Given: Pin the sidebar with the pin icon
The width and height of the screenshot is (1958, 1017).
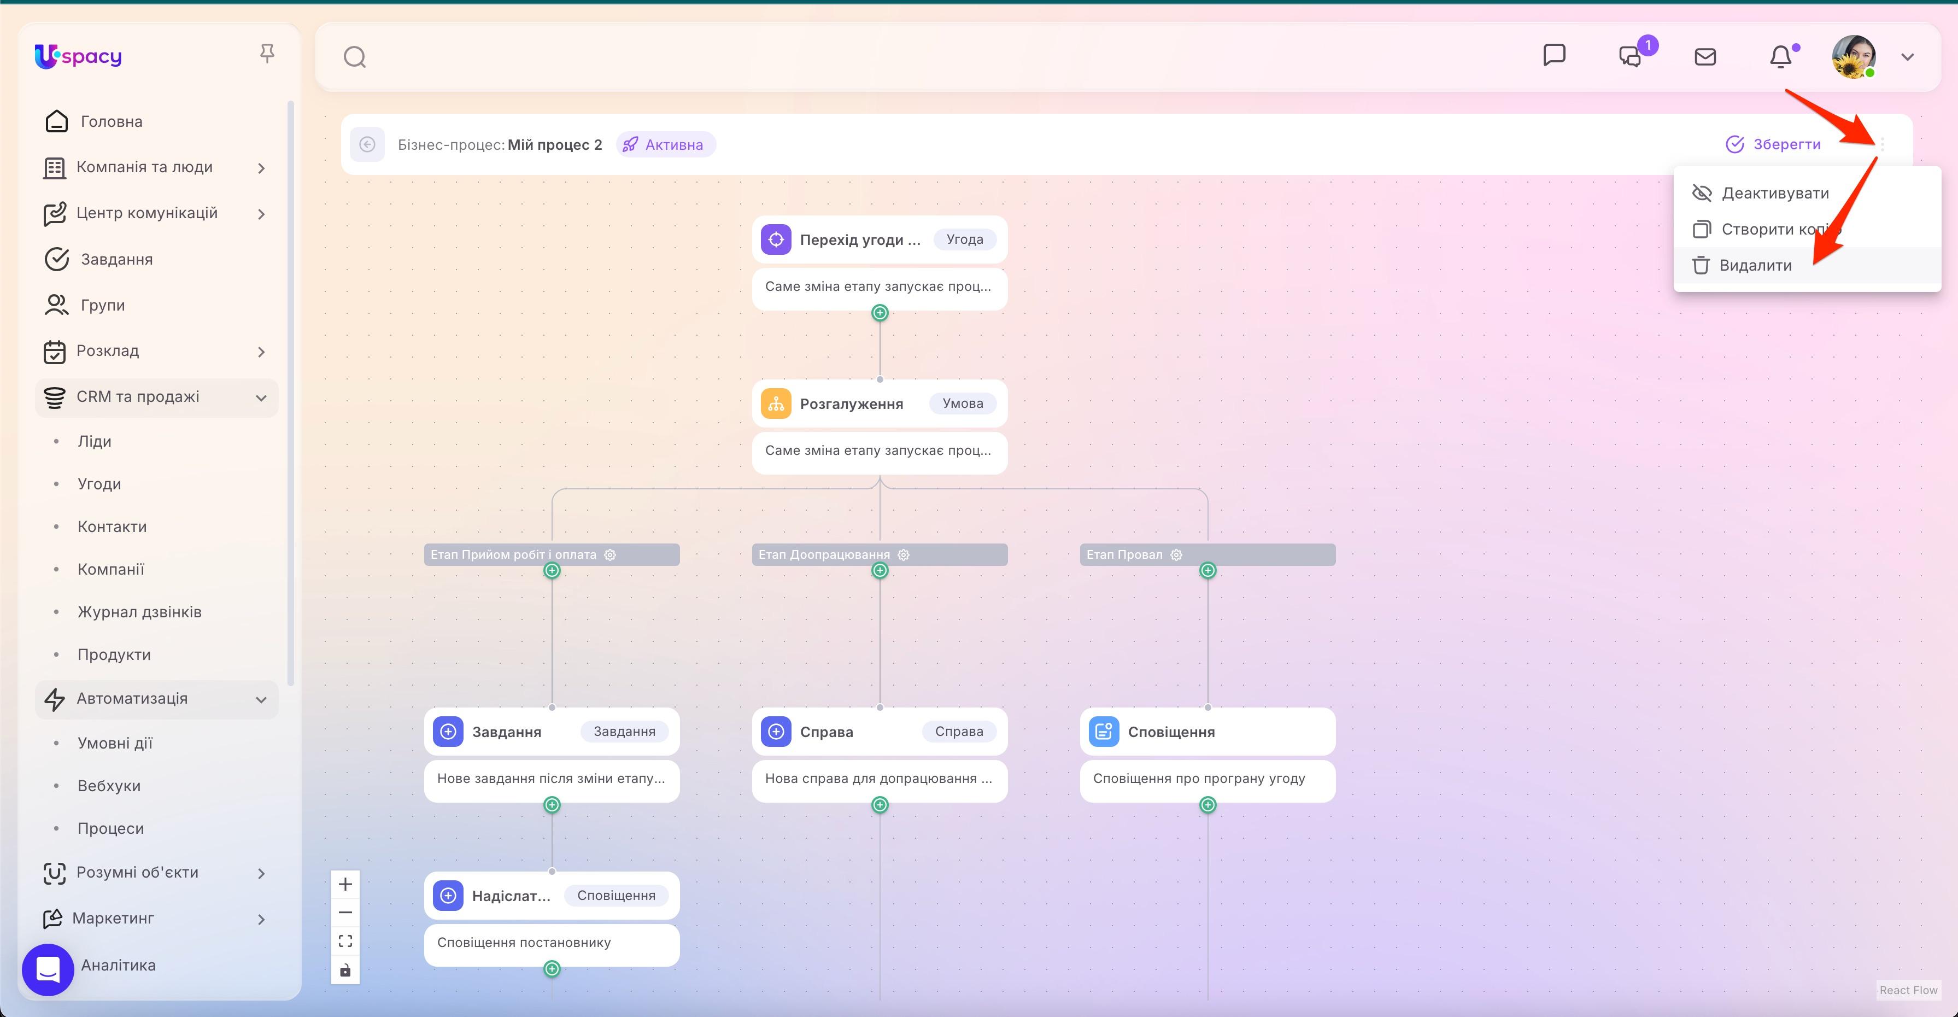Looking at the screenshot, I should click(267, 52).
